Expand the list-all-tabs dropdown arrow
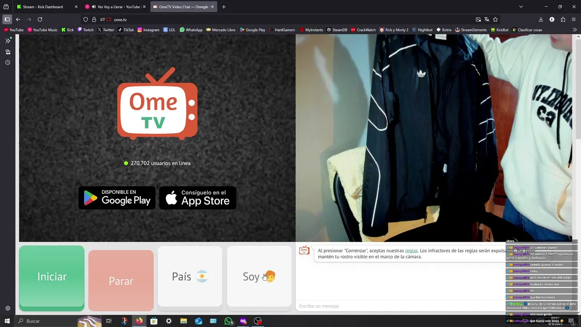 (521, 7)
